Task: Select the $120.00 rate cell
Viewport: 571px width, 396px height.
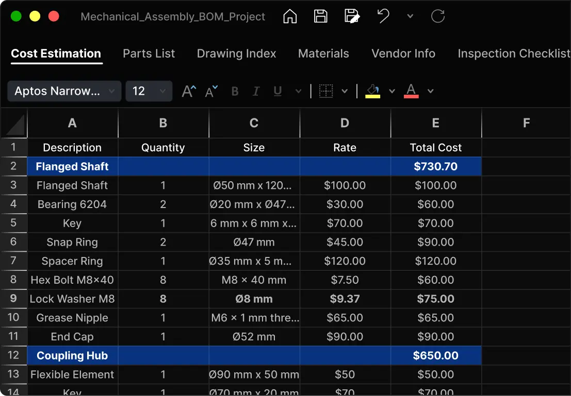Action: pyautogui.click(x=345, y=261)
